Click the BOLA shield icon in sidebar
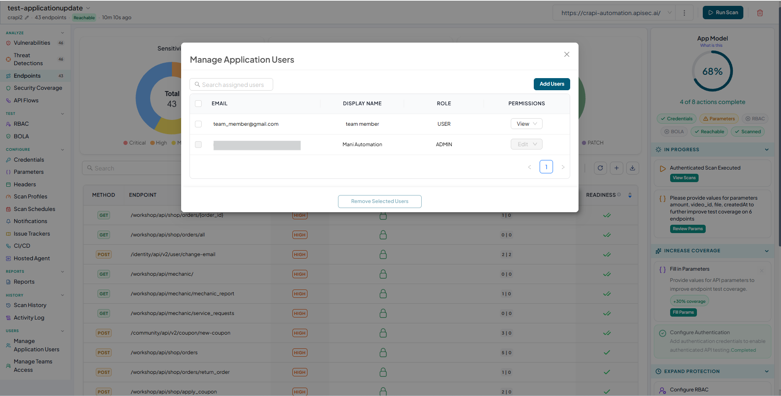Image resolution: width=781 pixels, height=396 pixels. (x=8, y=137)
